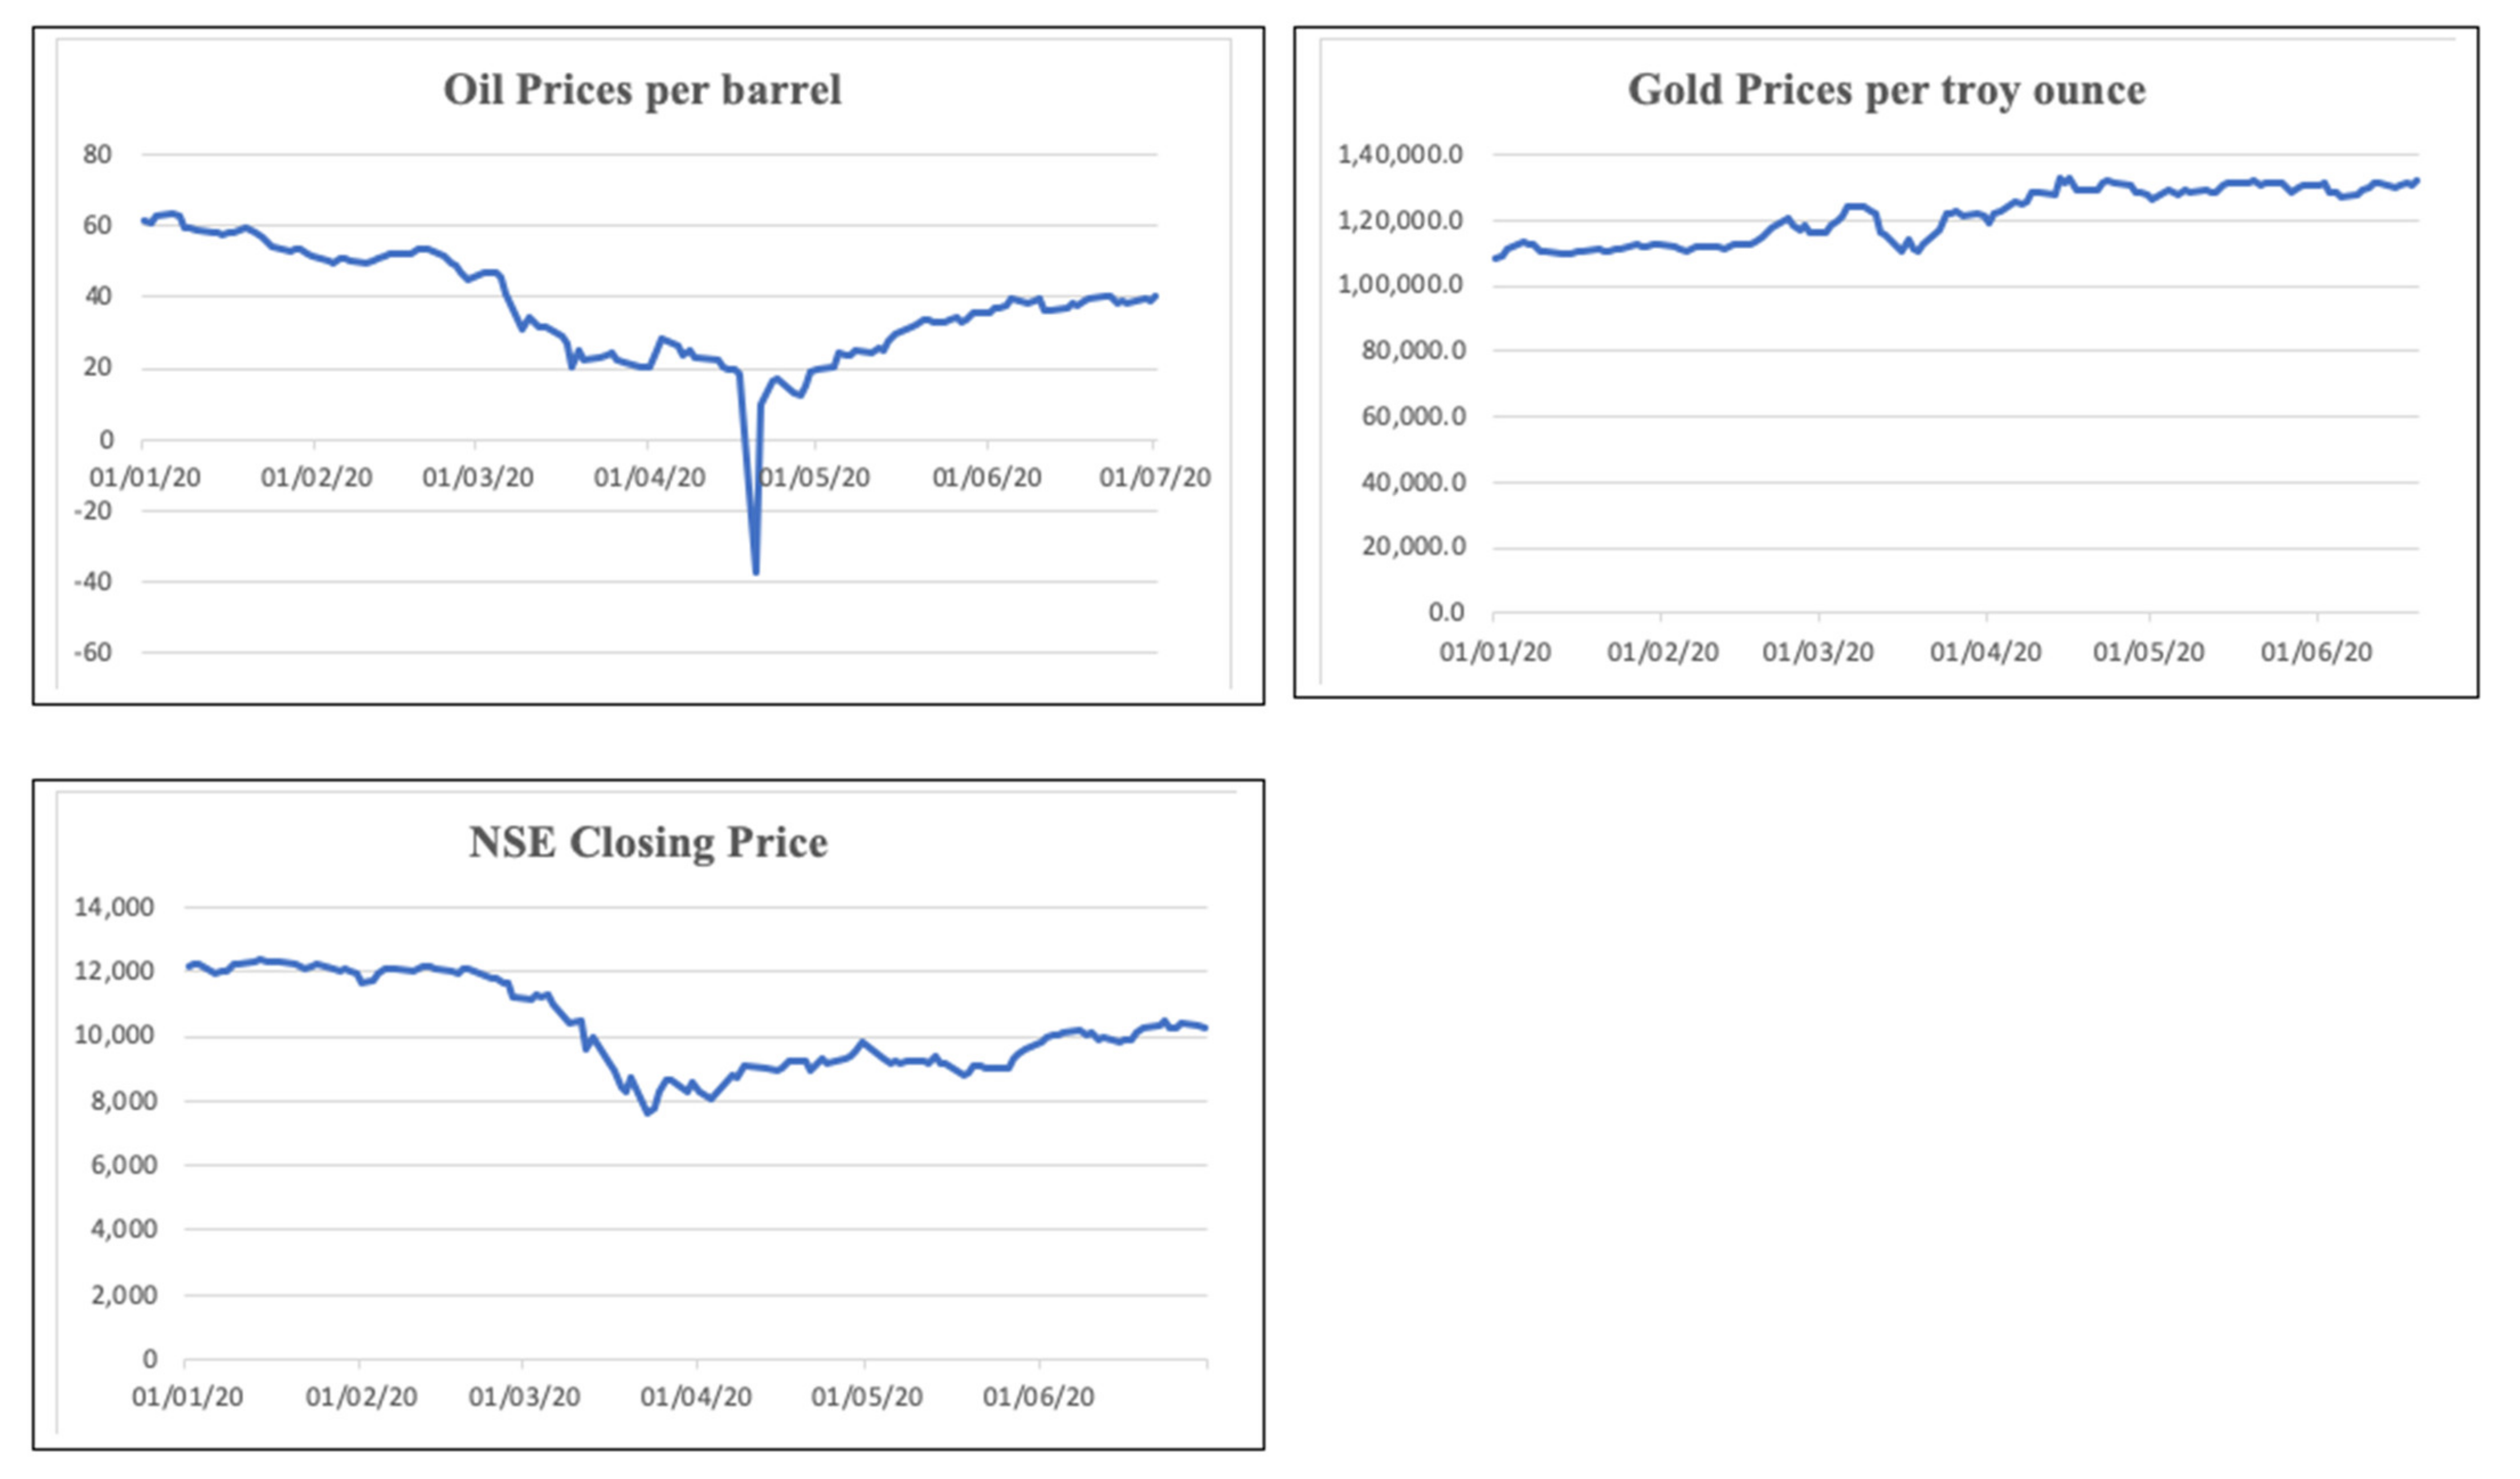Click the "01/03/20" date label on the gold chart
Viewport: 2520px width, 1479px height.
point(1818,652)
